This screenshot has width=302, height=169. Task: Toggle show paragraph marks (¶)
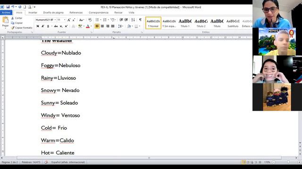click(140, 20)
